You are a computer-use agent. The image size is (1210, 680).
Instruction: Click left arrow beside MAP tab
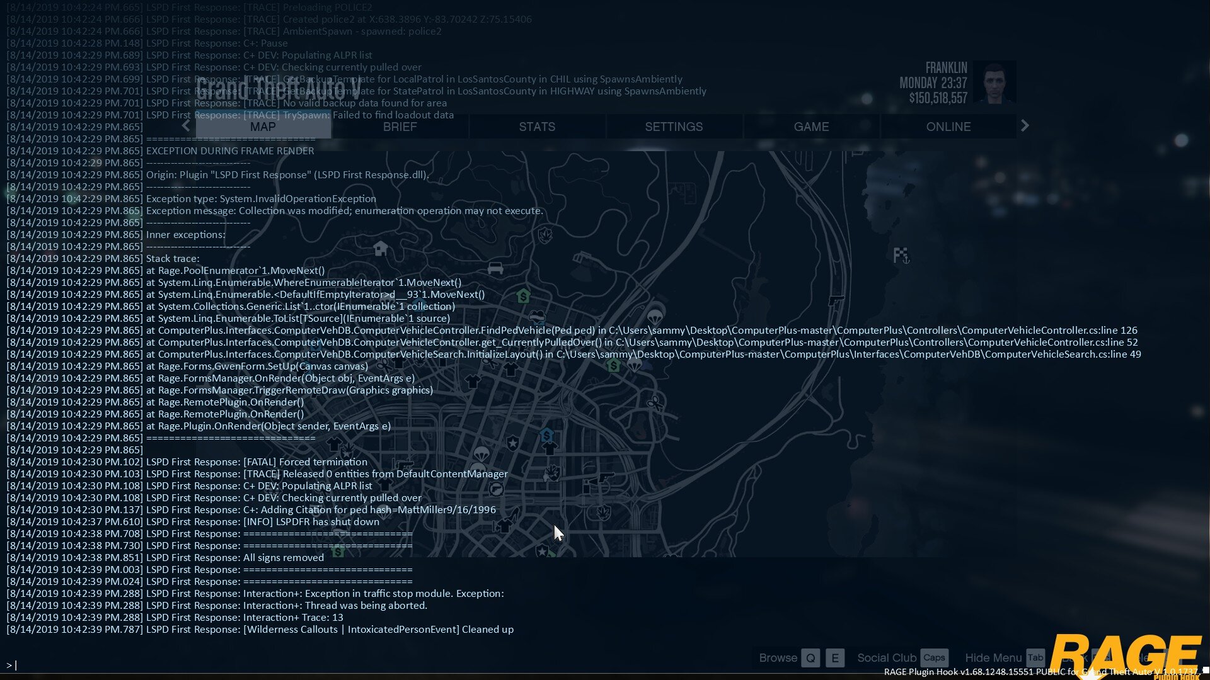(186, 126)
